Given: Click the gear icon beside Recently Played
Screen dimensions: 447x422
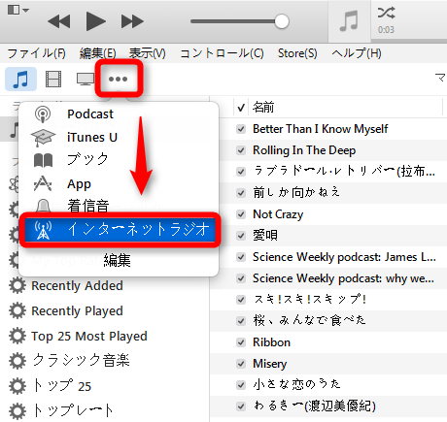Looking at the screenshot, I should tap(17, 310).
